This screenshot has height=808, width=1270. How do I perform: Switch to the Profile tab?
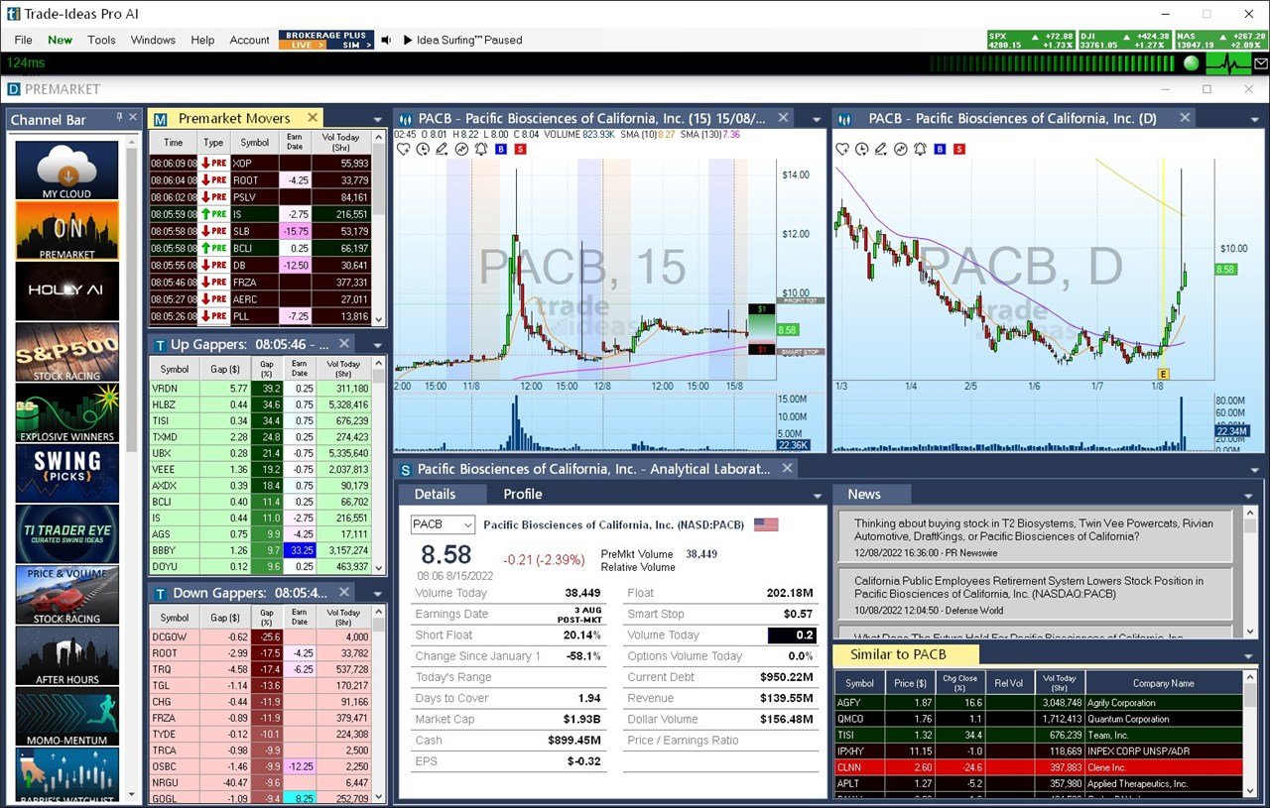522,494
